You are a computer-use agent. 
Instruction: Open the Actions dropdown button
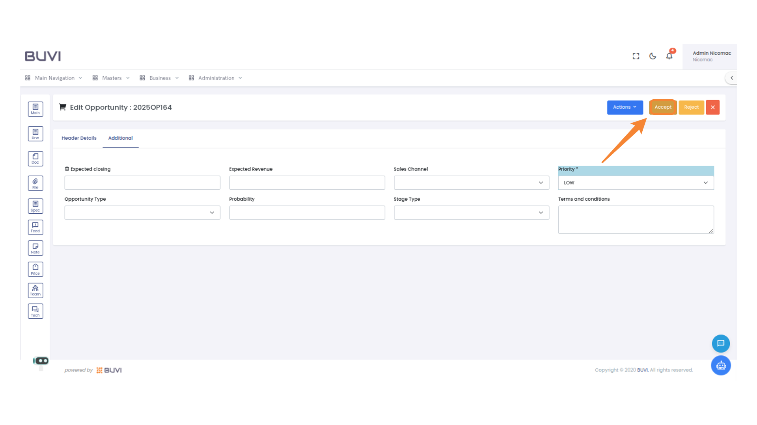click(x=625, y=107)
